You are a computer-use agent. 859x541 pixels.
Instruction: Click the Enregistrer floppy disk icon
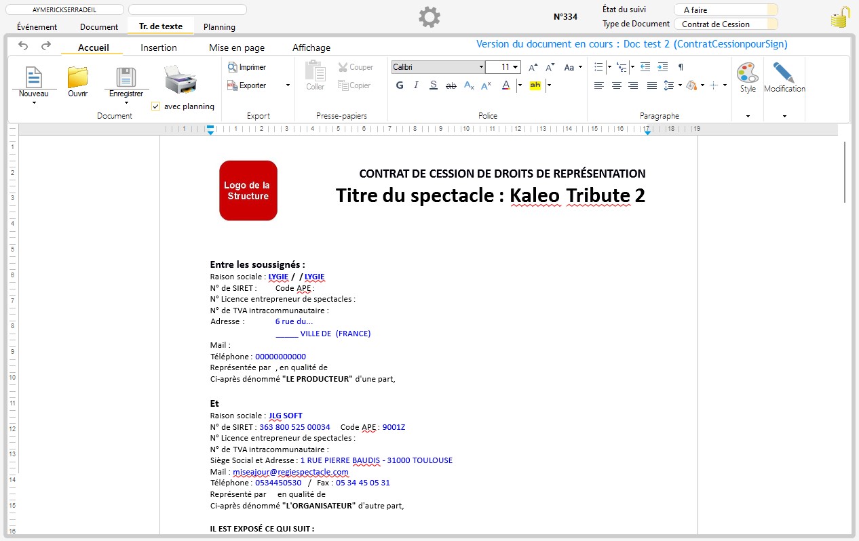point(126,78)
